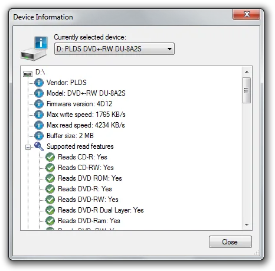Image resolution: width=275 pixels, height=271 pixels.
Task: Click the info icon beside Buffer size
Action: click(x=39, y=136)
